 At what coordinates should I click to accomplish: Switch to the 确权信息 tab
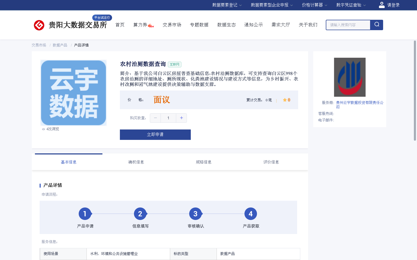click(x=136, y=162)
